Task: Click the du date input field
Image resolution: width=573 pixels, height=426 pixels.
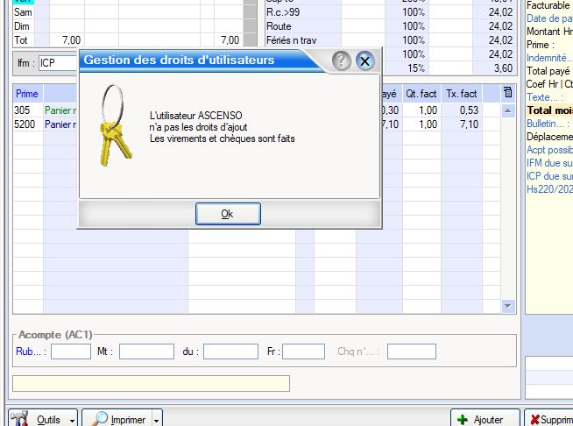Action: [230, 351]
